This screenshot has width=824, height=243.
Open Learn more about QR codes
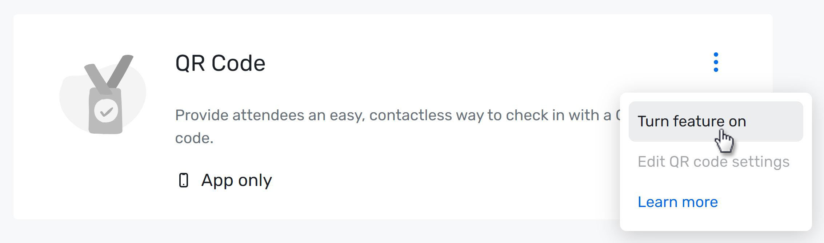[x=678, y=202]
